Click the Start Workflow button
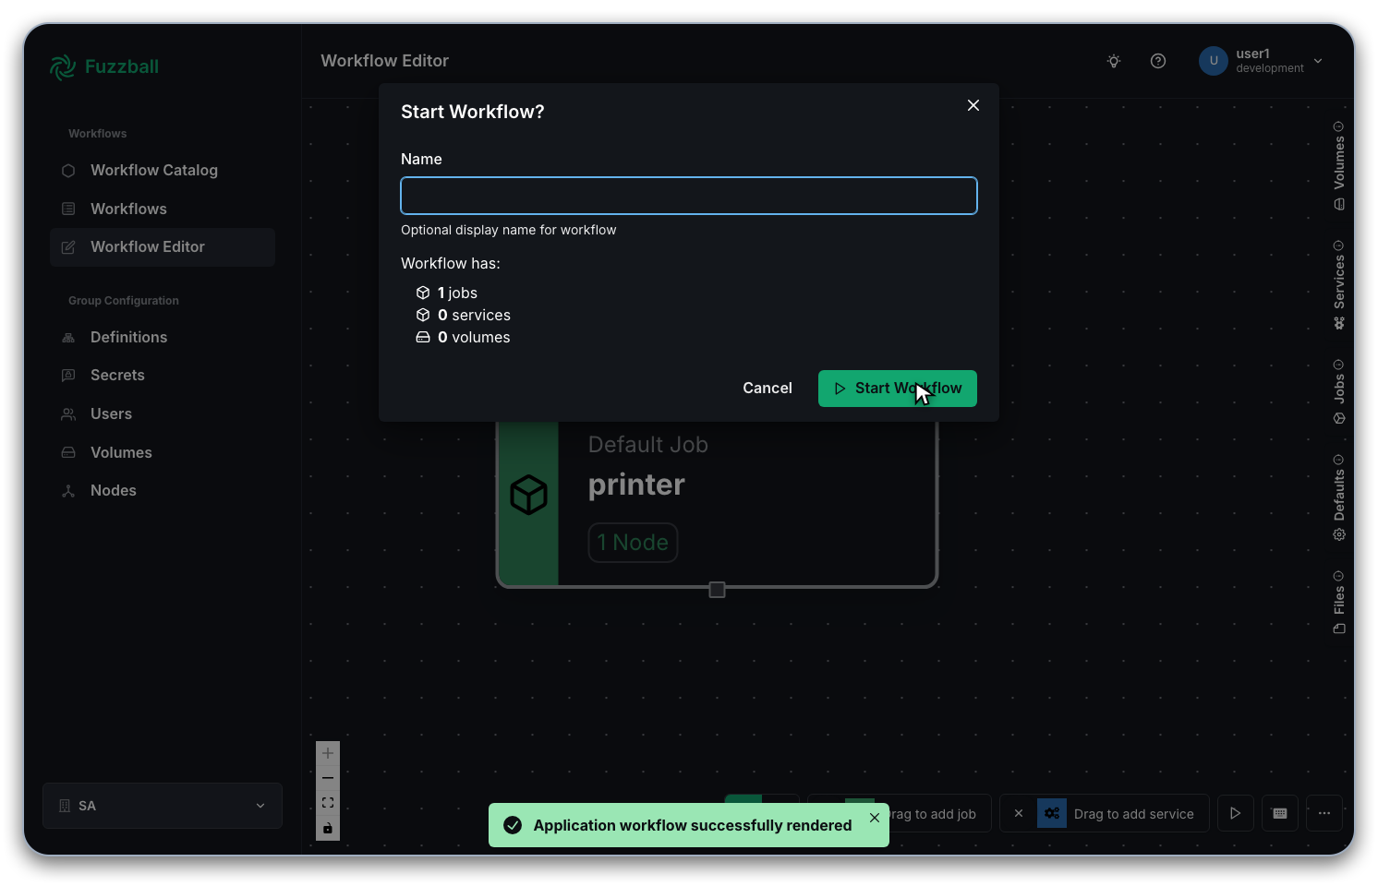The image size is (1378, 886). [897, 389]
